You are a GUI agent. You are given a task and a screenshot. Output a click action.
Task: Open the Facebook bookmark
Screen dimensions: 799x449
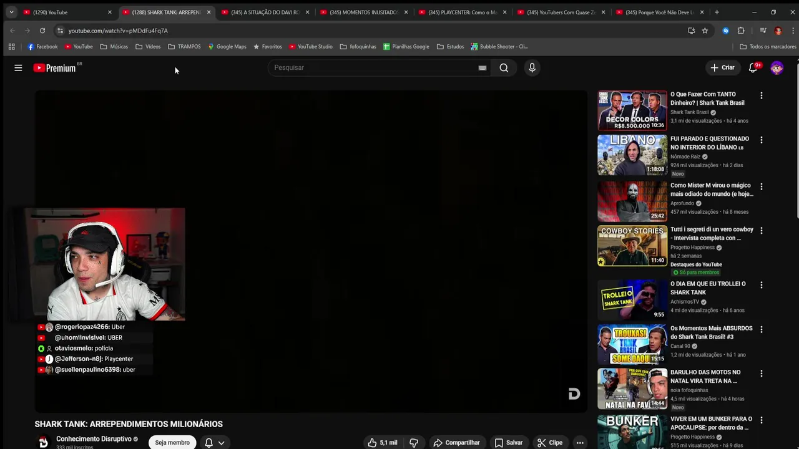(x=42, y=46)
